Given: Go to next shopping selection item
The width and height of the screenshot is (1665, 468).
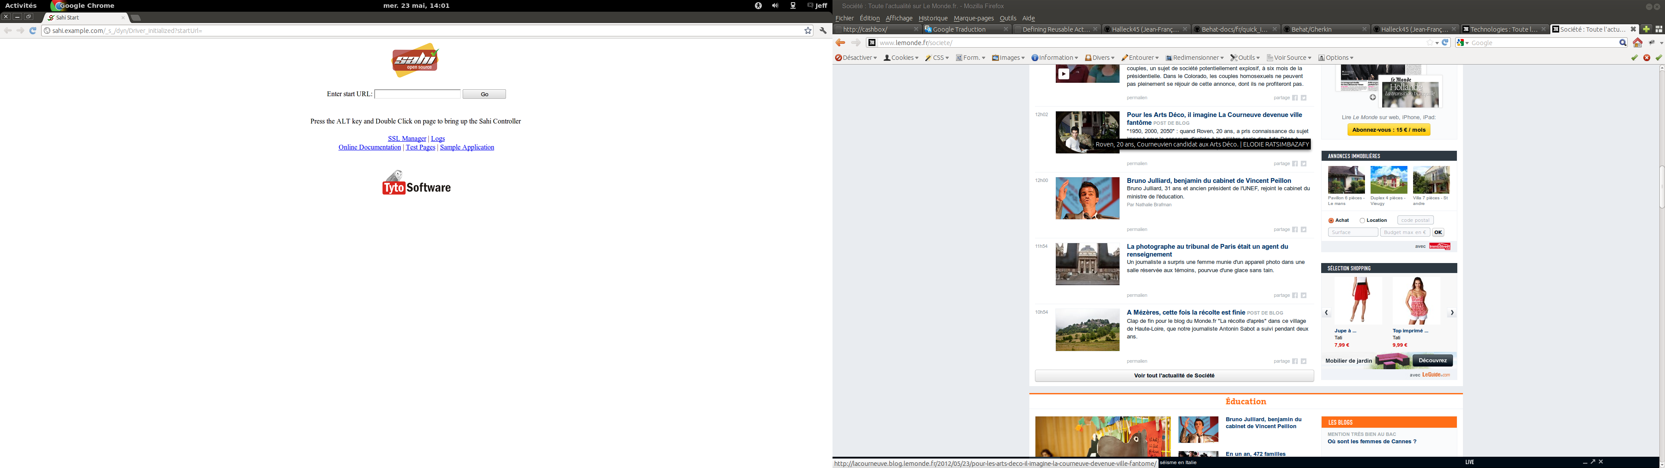Looking at the screenshot, I should 1452,312.
